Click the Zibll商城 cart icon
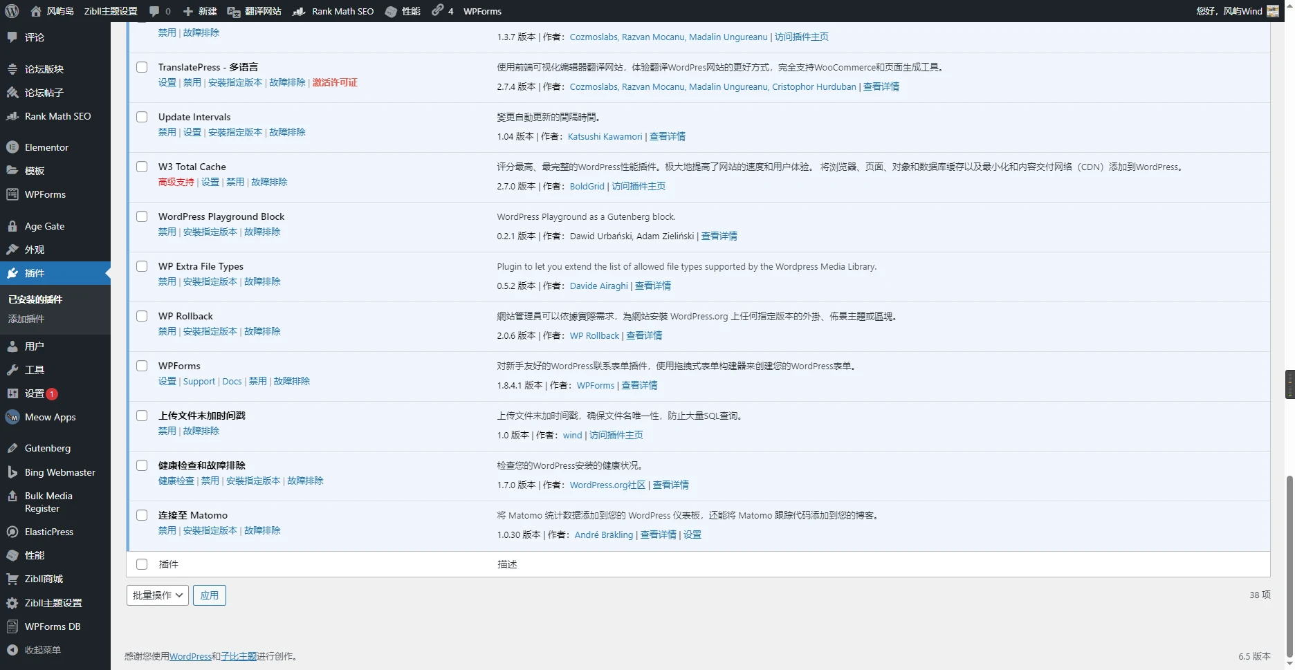The width and height of the screenshot is (1295, 670). tap(12, 579)
